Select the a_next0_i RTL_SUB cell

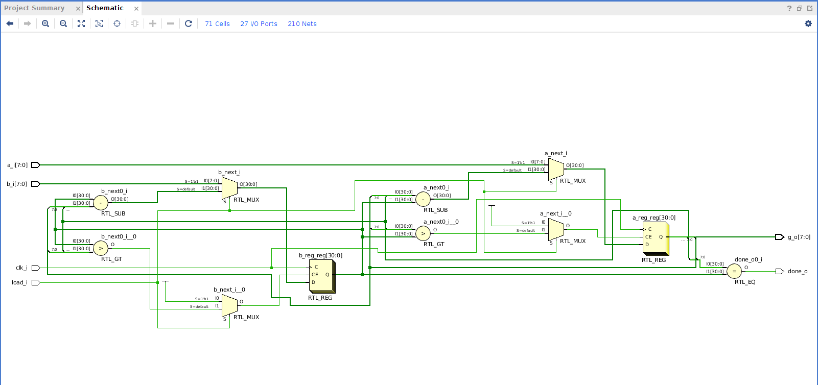423,199
